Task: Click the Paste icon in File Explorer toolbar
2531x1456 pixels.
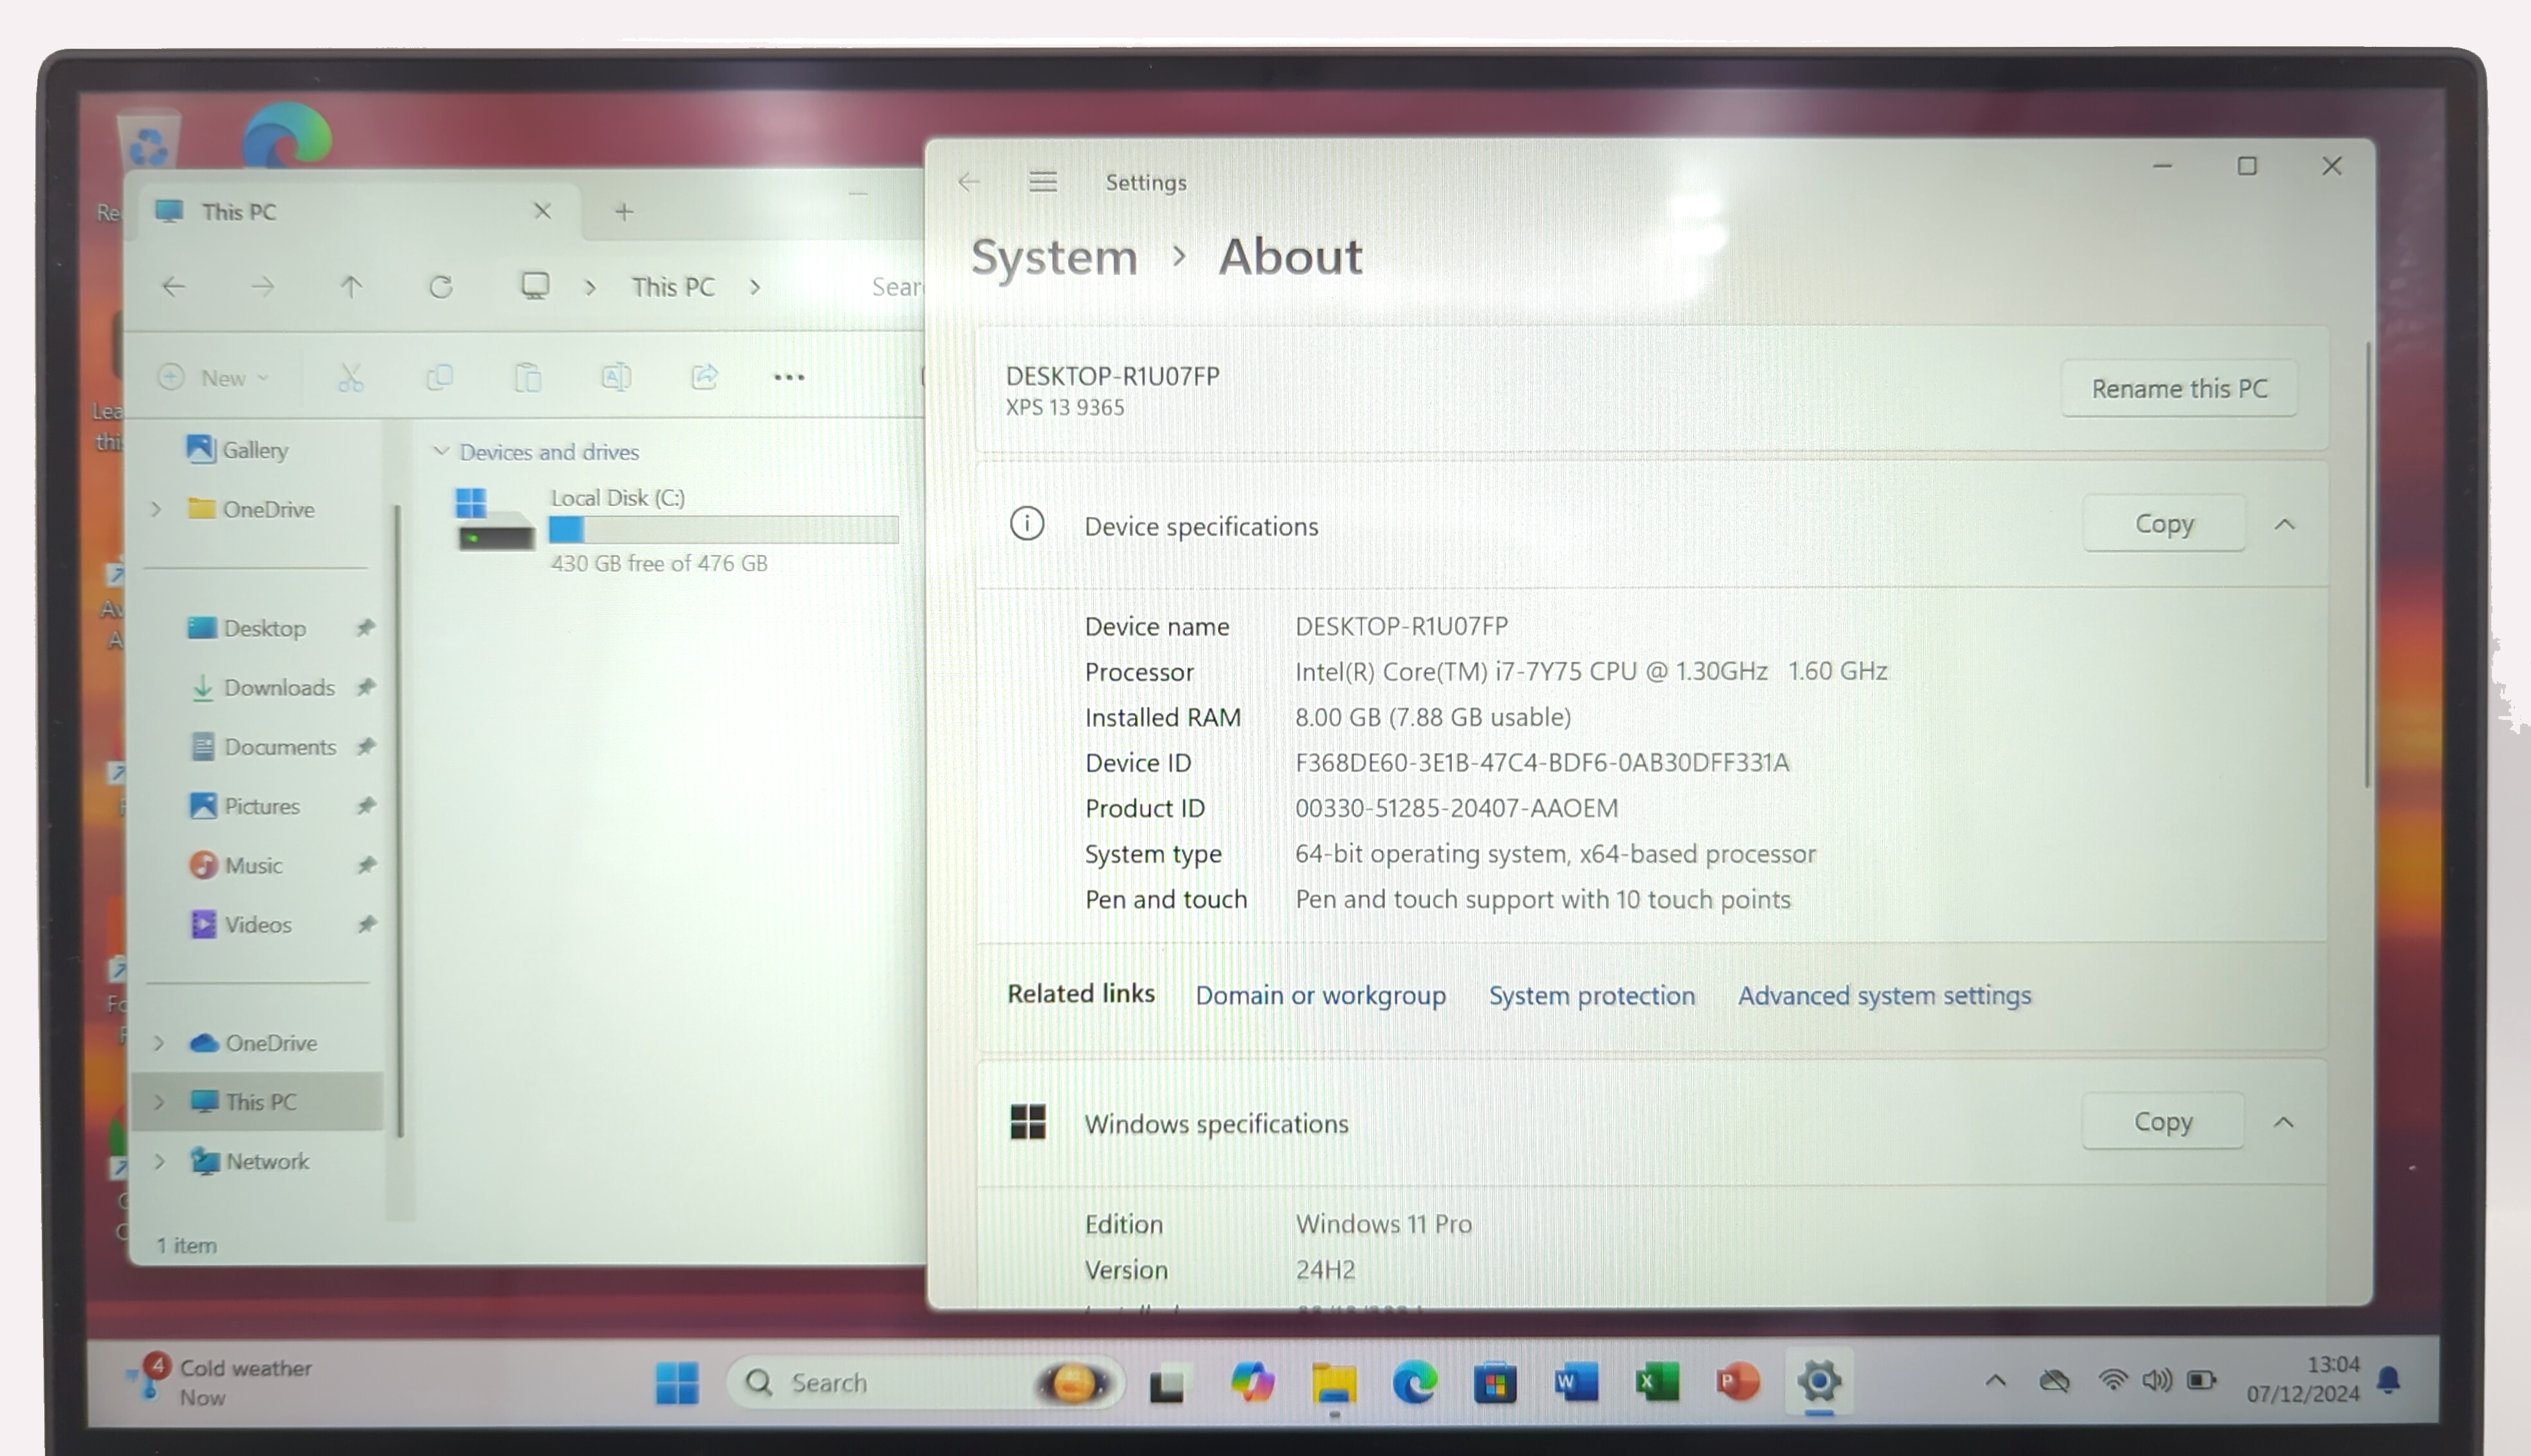Action: coord(528,377)
